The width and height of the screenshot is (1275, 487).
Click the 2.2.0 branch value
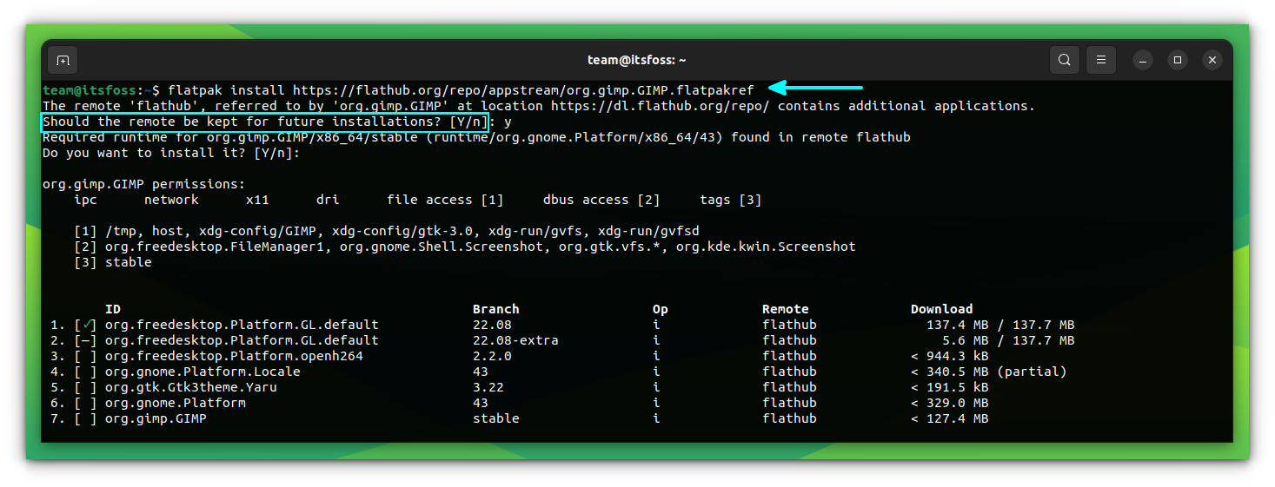[492, 356]
